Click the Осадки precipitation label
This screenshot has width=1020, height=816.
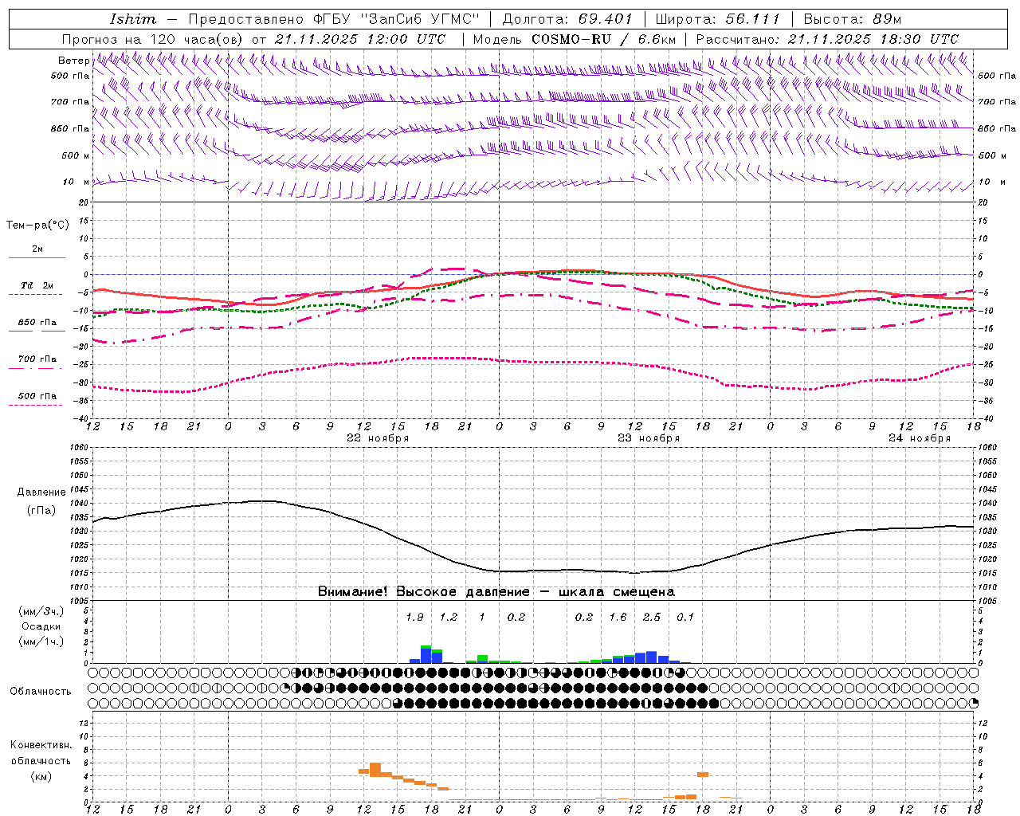pyautogui.click(x=41, y=627)
